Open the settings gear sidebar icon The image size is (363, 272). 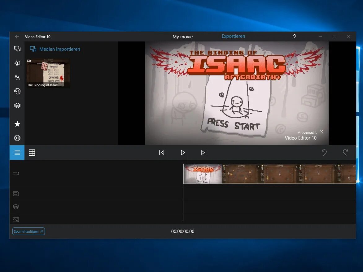click(x=17, y=138)
